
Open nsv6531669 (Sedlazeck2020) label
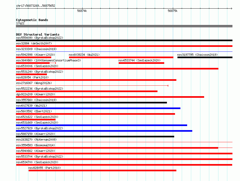coord(37,123)
